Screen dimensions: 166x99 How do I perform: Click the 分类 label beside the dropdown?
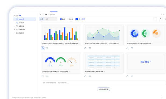pyautogui.click(x=42, y=19)
